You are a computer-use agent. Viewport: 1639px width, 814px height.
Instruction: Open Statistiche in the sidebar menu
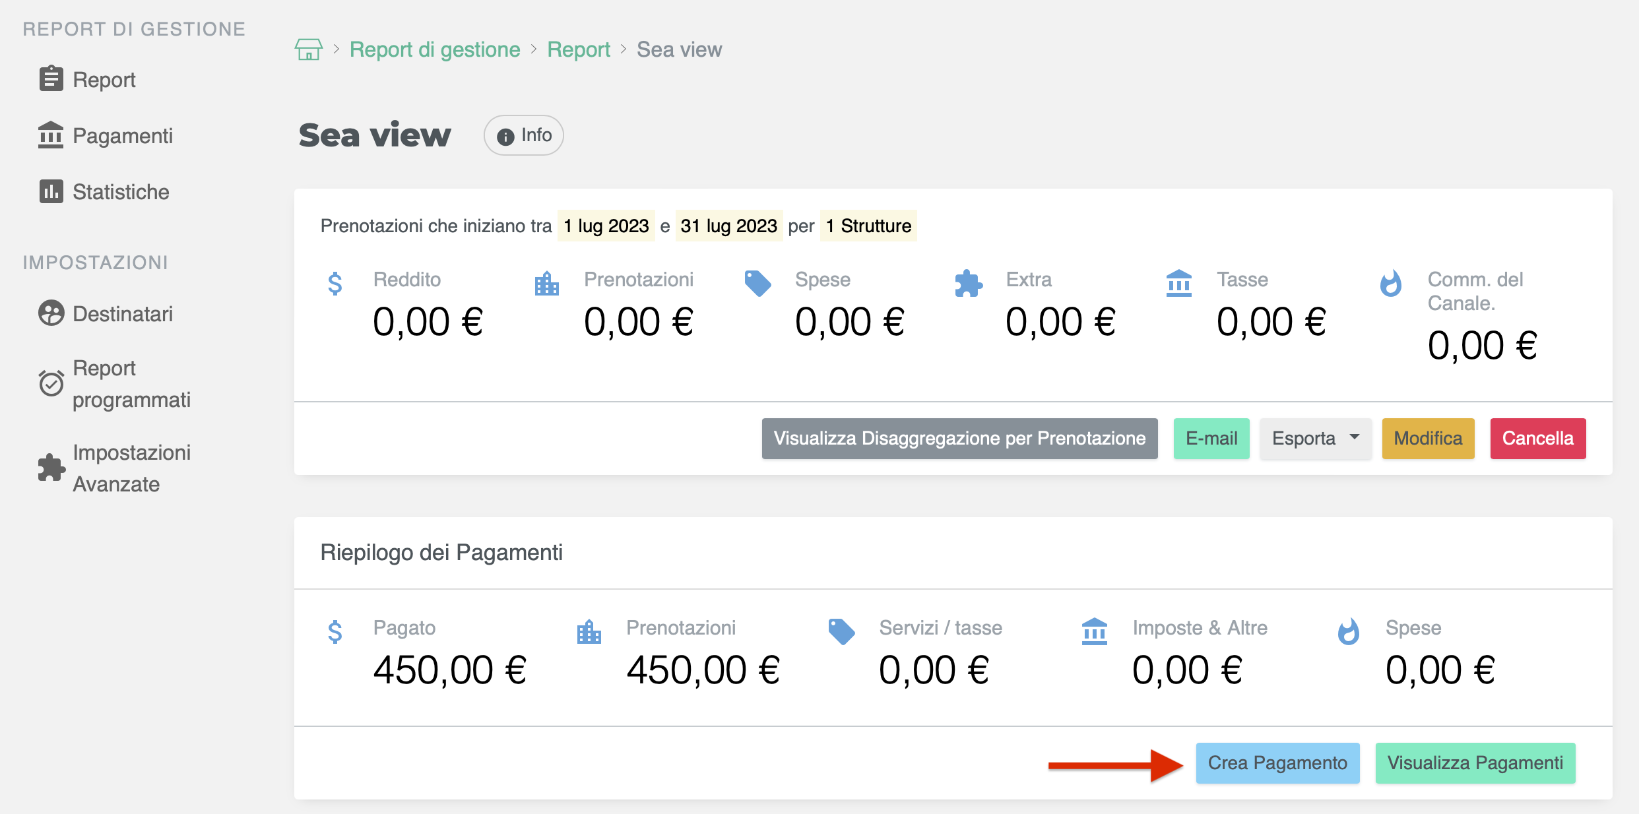(x=121, y=192)
